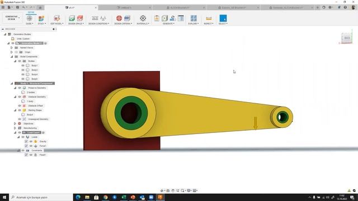Screen dimensions: 358x201
Task: Click the BACK face of view cube
Action: pos(347,38)
